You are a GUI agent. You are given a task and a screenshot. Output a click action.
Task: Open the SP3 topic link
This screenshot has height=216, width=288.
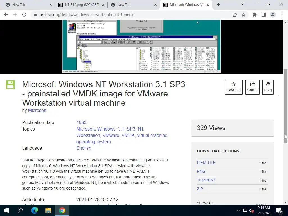coord(131,129)
